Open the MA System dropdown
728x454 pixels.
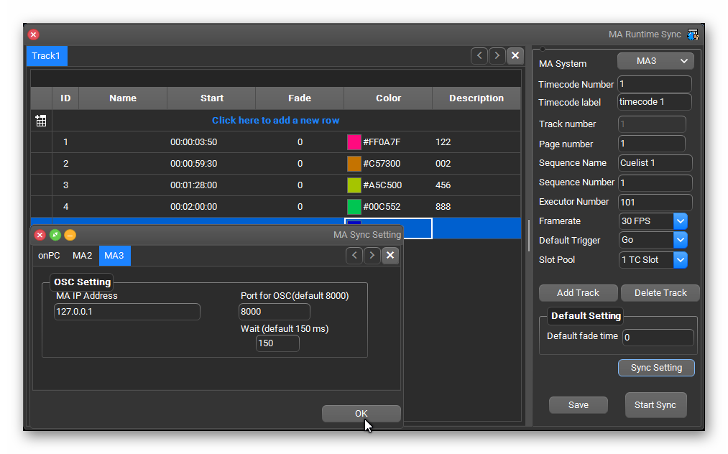coord(655,61)
